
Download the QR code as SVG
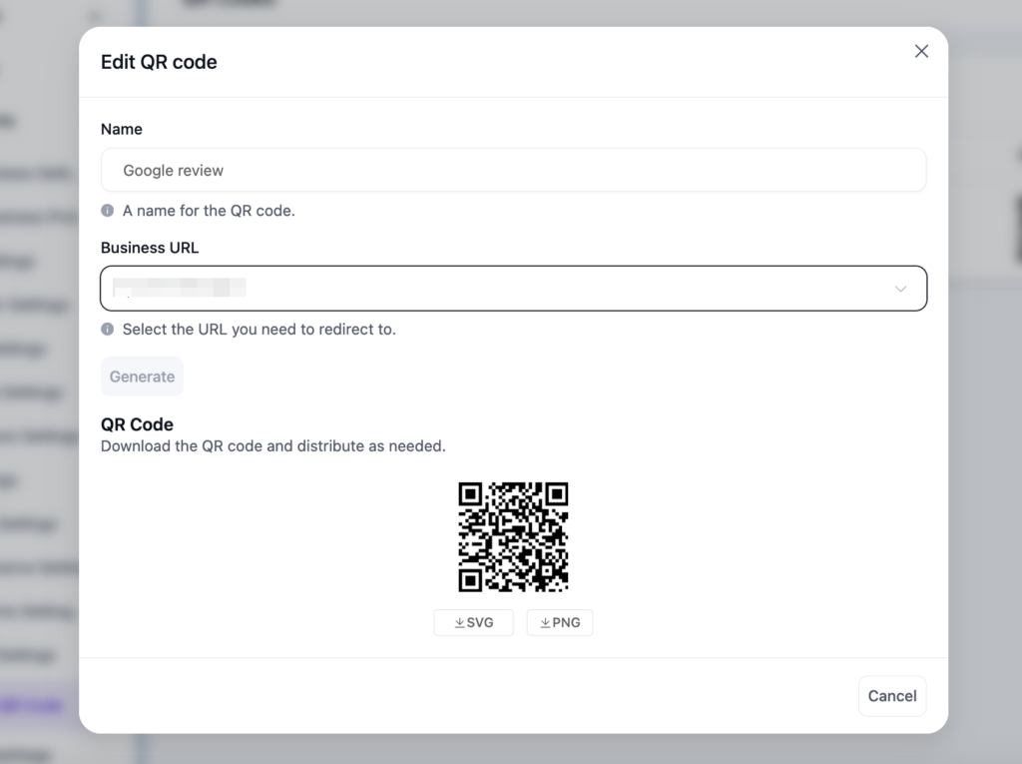[473, 622]
